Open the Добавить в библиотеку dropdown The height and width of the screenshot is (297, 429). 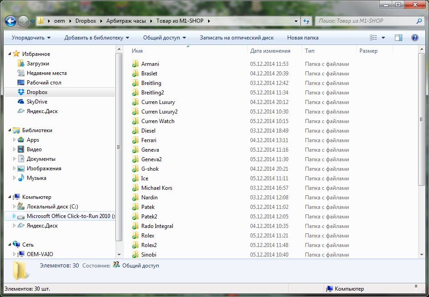tap(97, 38)
